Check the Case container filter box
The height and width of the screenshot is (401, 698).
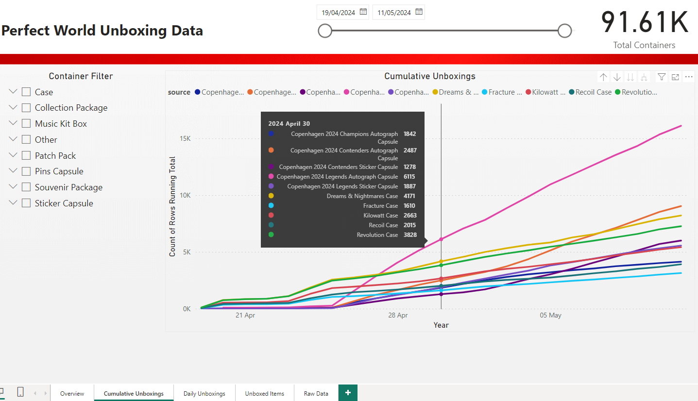[26, 92]
